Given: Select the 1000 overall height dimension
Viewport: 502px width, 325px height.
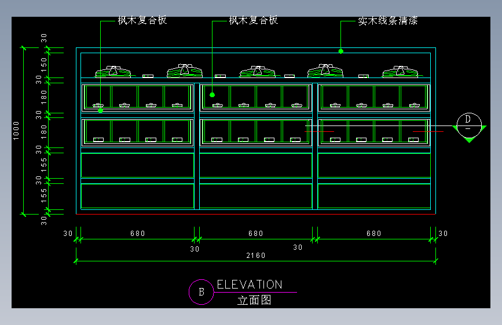Looking at the screenshot, I should pos(16,131).
